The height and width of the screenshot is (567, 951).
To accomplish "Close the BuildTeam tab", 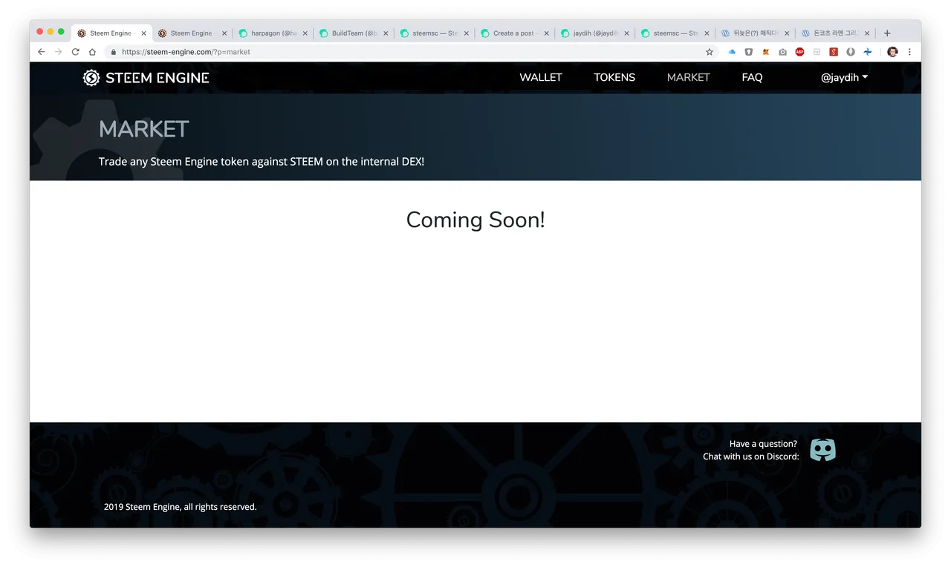I will pyautogui.click(x=386, y=33).
